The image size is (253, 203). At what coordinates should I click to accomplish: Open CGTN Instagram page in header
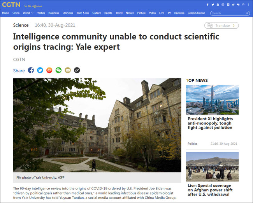pyautogui.click(x=223, y=5)
